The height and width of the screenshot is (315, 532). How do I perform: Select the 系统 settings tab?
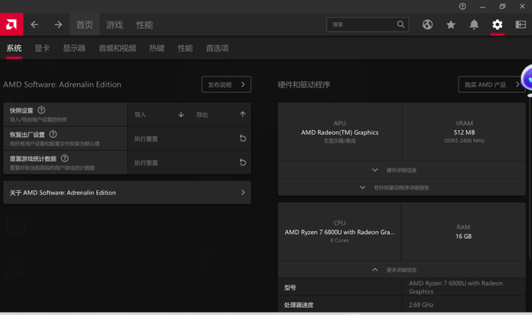click(14, 48)
